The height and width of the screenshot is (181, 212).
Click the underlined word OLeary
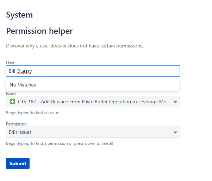coord(24,71)
